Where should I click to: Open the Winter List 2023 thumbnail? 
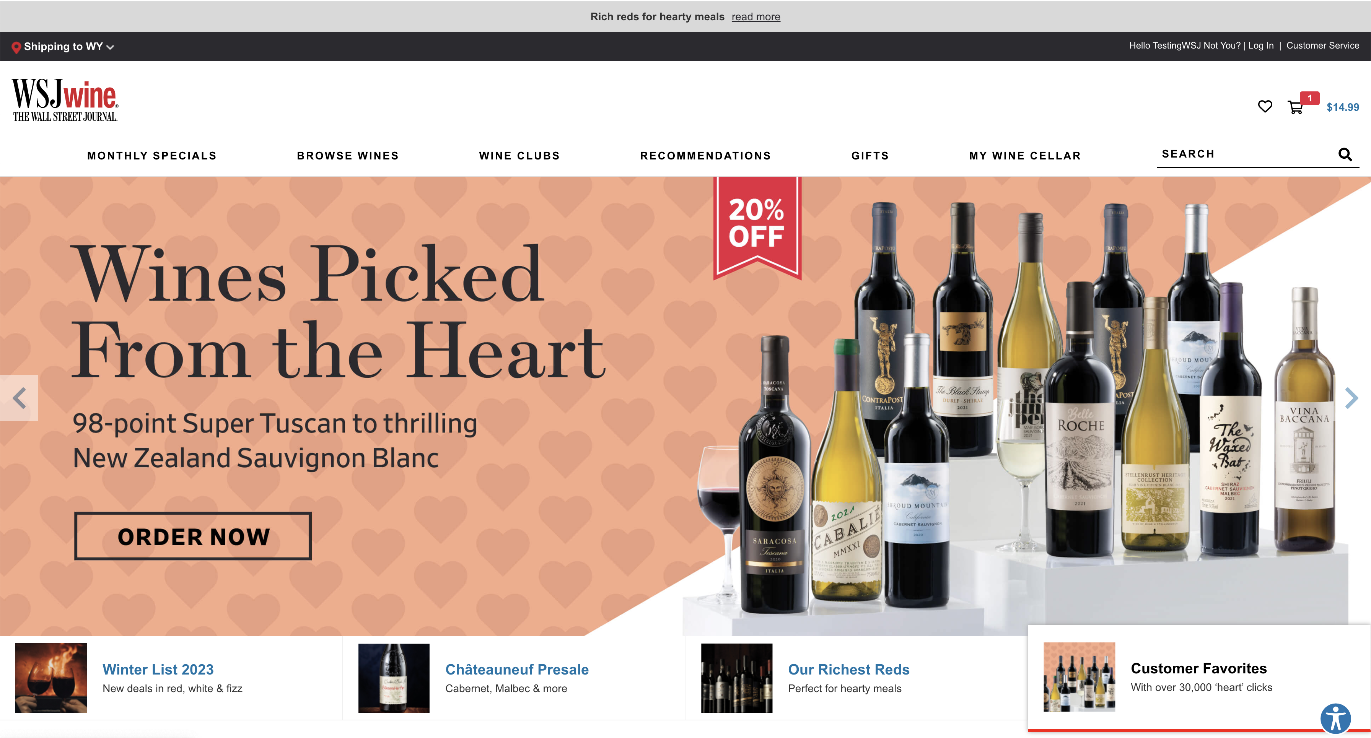tap(51, 678)
